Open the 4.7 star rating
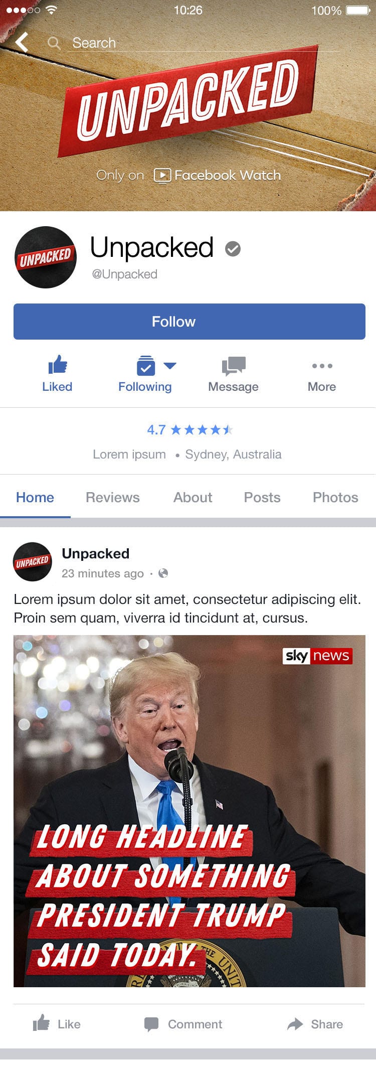Image resolution: width=376 pixels, height=1067 pixels. click(190, 430)
